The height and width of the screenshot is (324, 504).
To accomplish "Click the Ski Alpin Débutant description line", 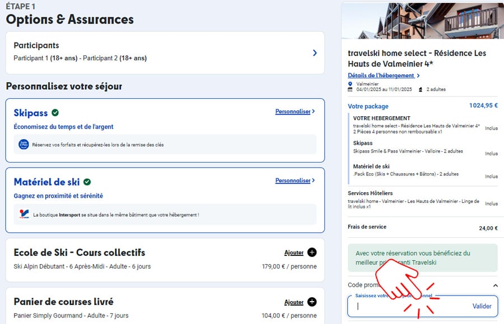I will 82,266.
